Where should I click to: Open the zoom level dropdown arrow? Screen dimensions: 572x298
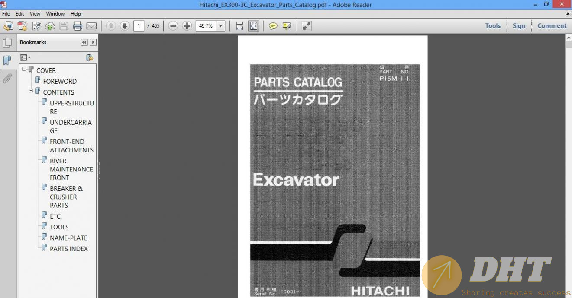click(220, 26)
